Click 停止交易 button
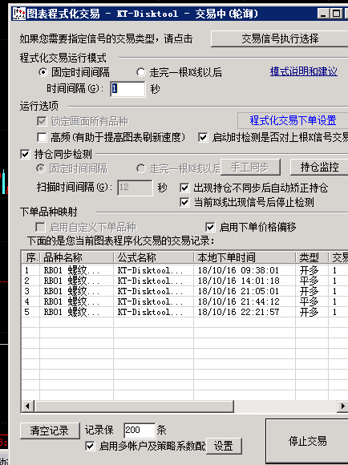Viewport: 348px width, 465px height. (307, 441)
